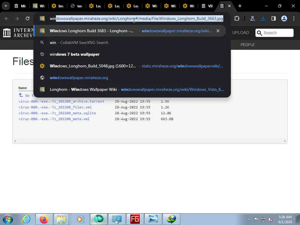Click the Internet Archive Search field

click(x=274, y=33)
